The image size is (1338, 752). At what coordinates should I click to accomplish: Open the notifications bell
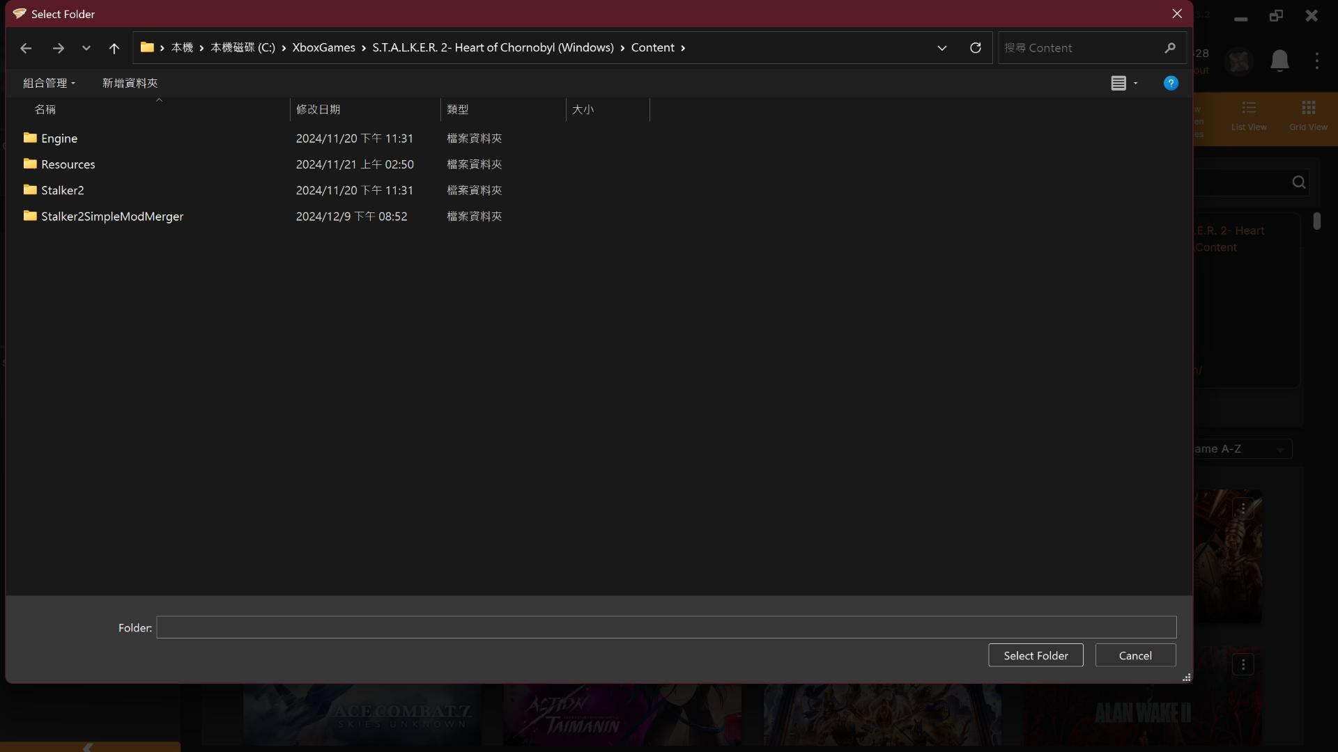[1279, 61]
